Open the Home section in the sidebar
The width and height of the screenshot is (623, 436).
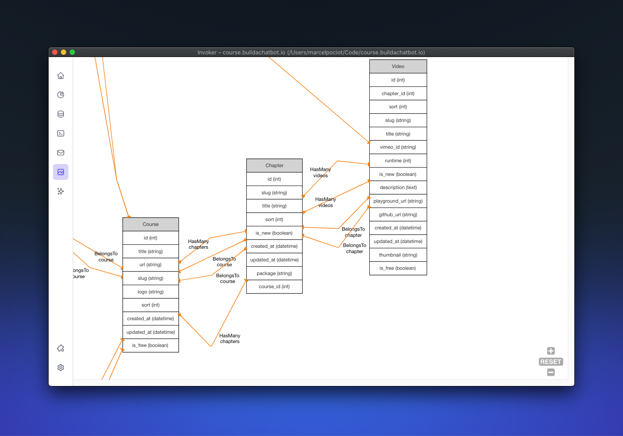pos(60,75)
